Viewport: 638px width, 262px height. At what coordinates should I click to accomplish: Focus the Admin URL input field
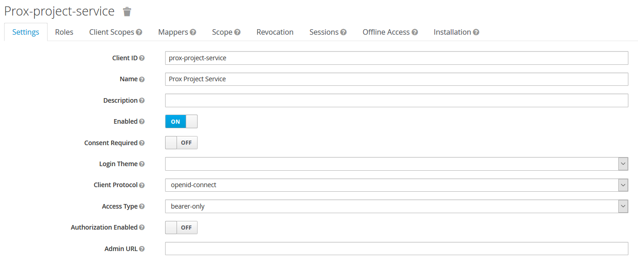[x=397, y=248]
